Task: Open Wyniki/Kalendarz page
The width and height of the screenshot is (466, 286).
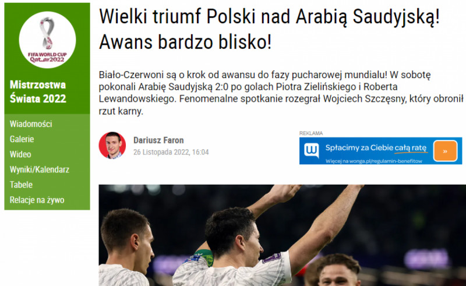Action: [39, 170]
